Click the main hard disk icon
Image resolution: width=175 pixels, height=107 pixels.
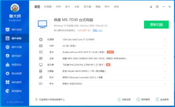click(x=41, y=71)
